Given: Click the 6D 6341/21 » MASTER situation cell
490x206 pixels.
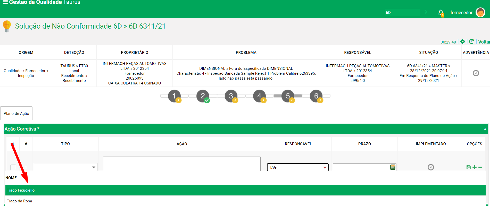Looking at the screenshot, I should [x=428, y=73].
